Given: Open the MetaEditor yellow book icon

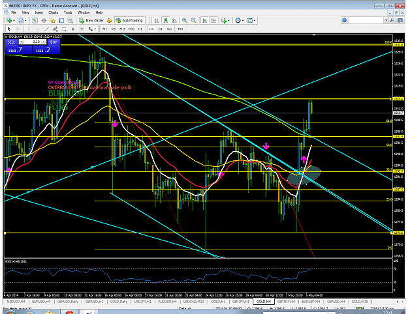Looking at the screenshot, I should 109,20.
